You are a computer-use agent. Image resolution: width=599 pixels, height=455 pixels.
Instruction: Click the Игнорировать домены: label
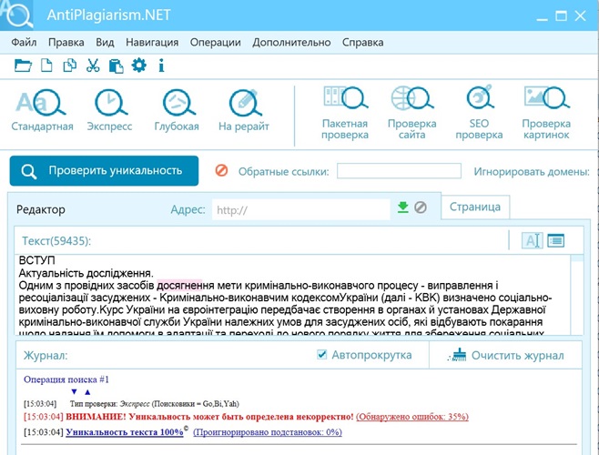532,171
